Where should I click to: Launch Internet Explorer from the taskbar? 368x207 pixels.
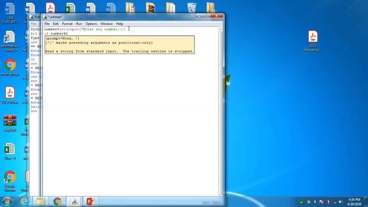tap(24, 202)
